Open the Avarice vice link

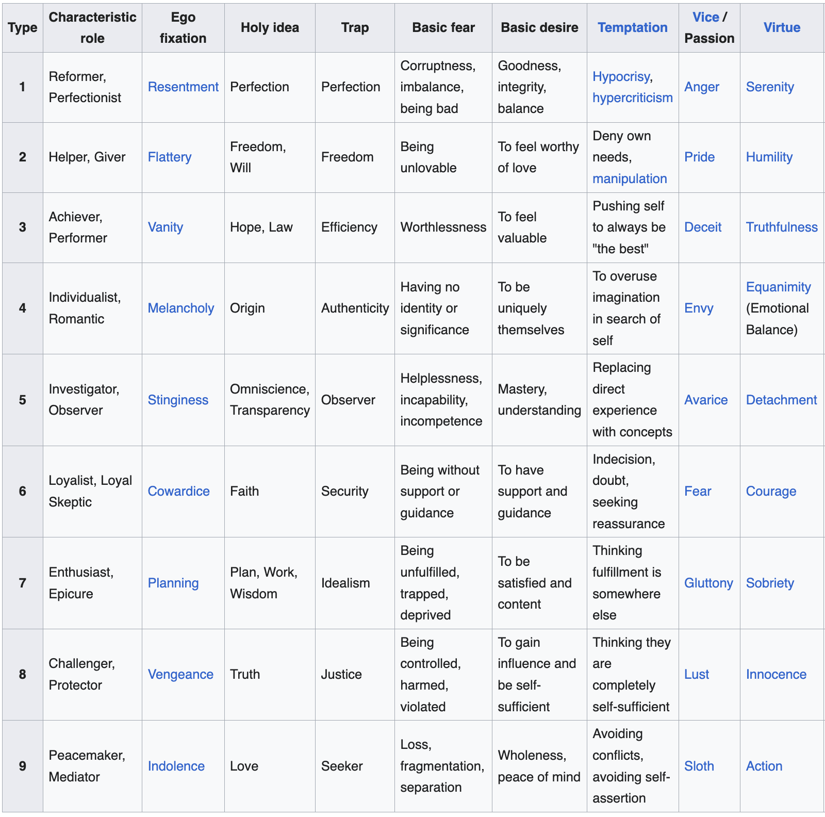tap(706, 400)
